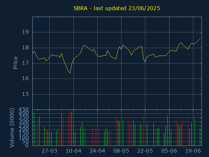209x157 pixels.
Task: Click the Price axis label
Action: click(x=15, y=63)
